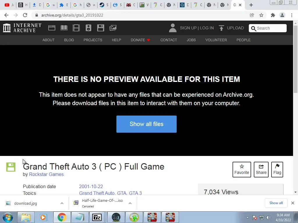Image resolution: width=298 pixels, height=223 pixels.
Task: Click the upload arrow icon
Action: (x=221, y=28)
